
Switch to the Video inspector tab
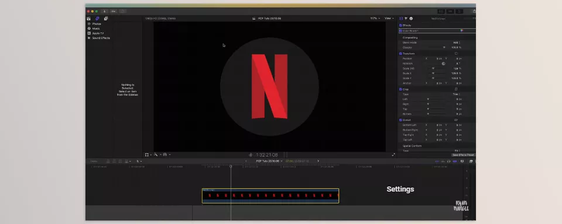click(401, 19)
